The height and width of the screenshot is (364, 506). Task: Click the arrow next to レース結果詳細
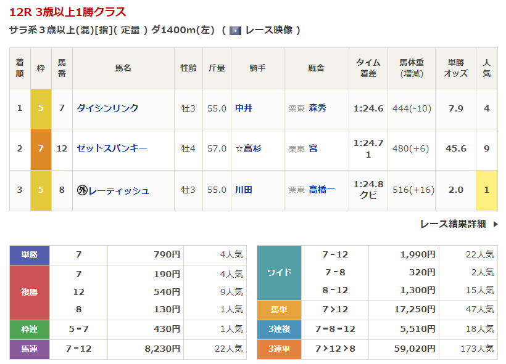pos(496,224)
